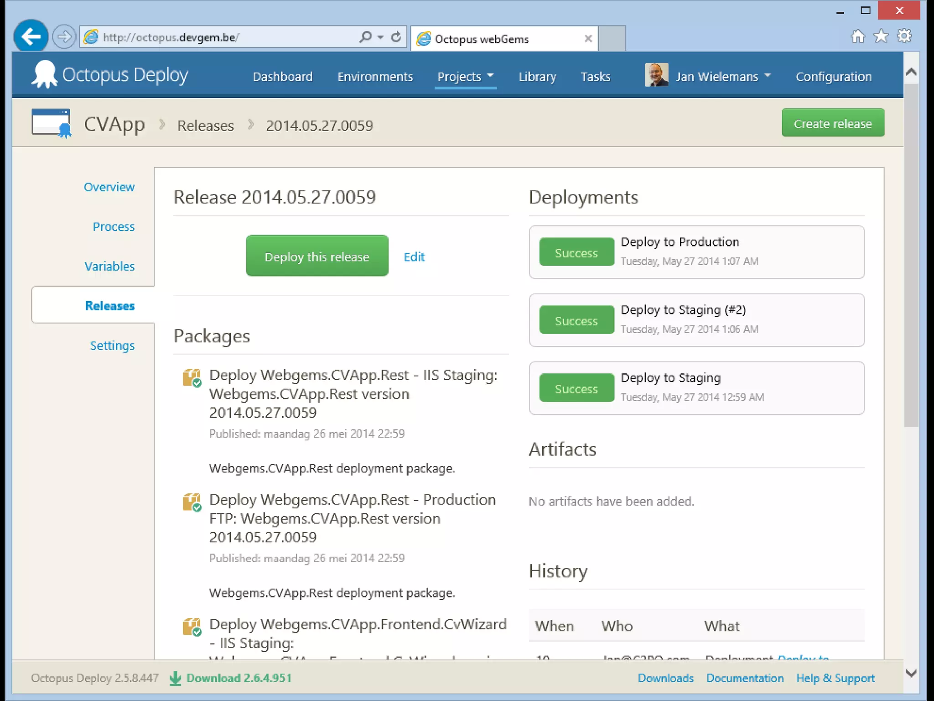Screen dimensions: 934x701
Task: Click the Internet Explorer icon in address bar
Action: coord(91,37)
